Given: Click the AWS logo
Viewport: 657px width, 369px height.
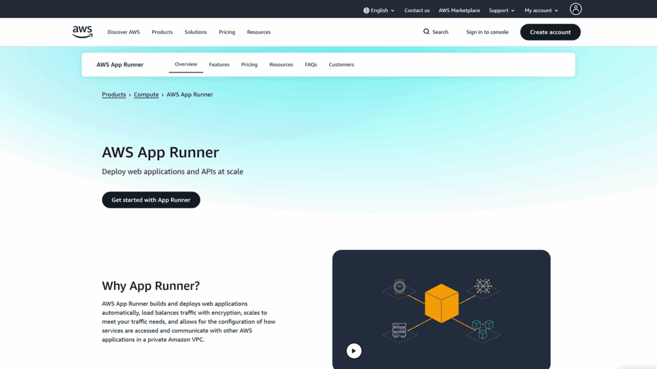Looking at the screenshot, I should (x=82, y=32).
